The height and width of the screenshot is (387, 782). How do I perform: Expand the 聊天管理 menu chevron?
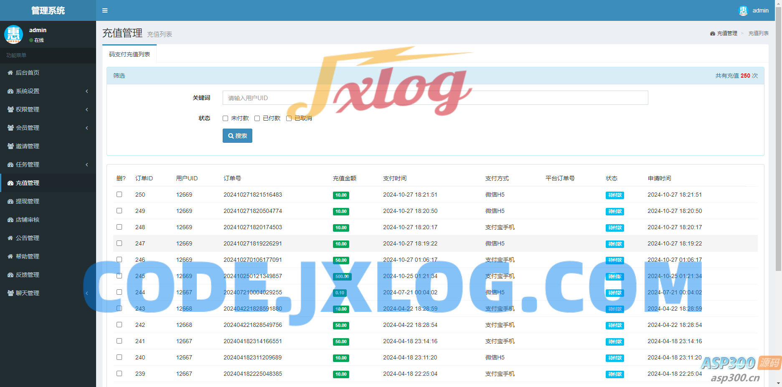pos(87,293)
